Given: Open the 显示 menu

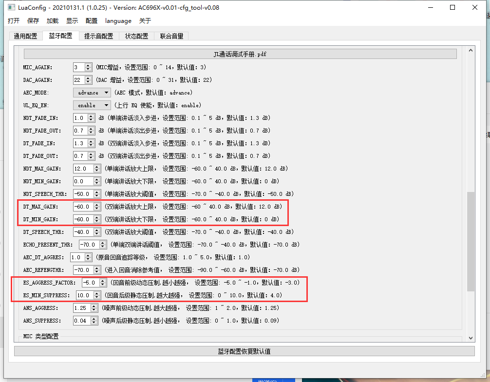Looking at the screenshot, I should tap(72, 20).
